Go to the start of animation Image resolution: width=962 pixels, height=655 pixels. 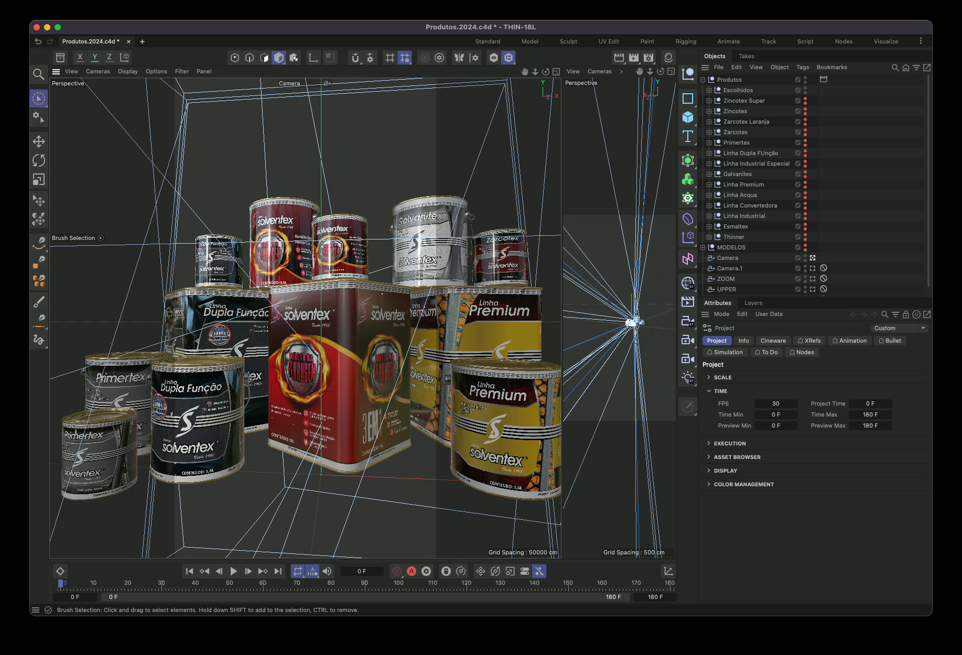190,571
